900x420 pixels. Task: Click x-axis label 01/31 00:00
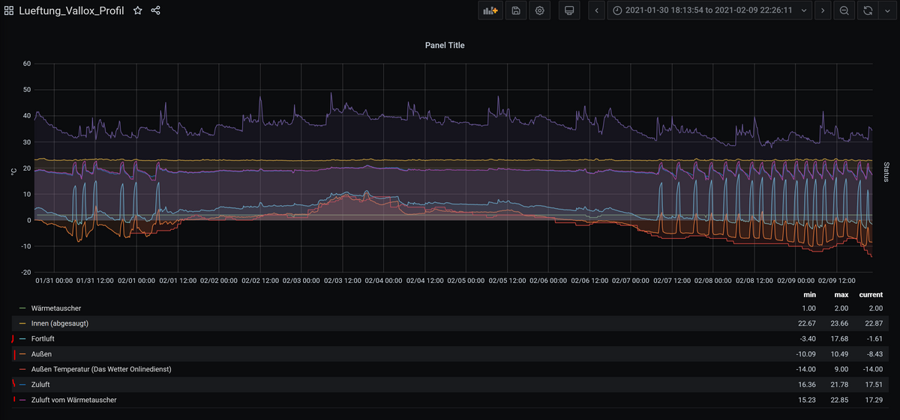[54, 281]
